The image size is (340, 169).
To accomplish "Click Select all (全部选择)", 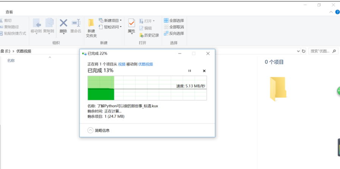I will (x=174, y=20).
